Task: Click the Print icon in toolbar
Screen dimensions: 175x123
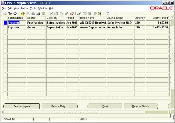Action: coord(38,14)
